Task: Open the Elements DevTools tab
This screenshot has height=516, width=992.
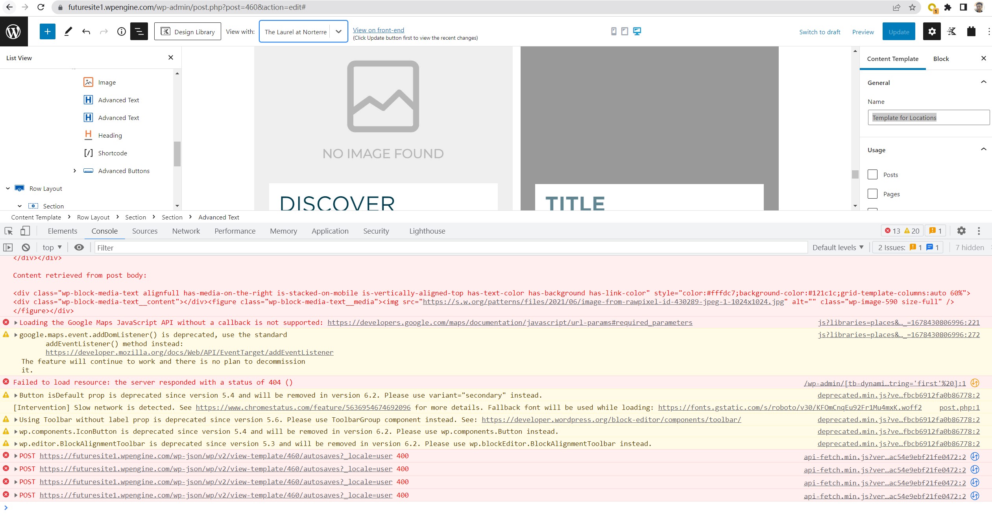Action: [63, 231]
